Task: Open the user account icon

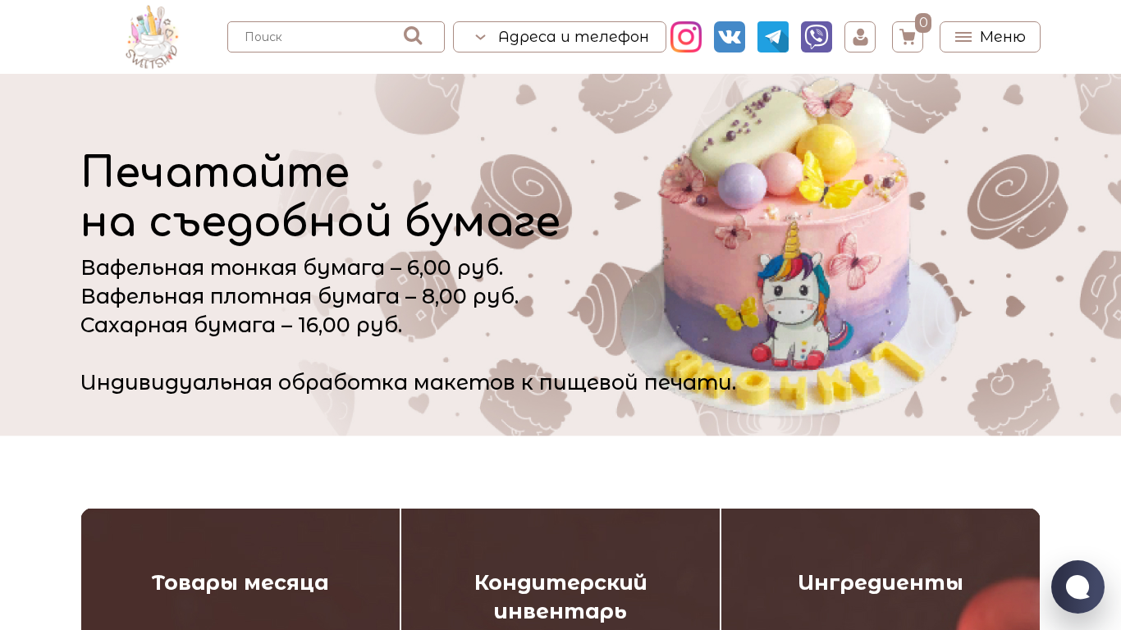Action: pos(860,37)
